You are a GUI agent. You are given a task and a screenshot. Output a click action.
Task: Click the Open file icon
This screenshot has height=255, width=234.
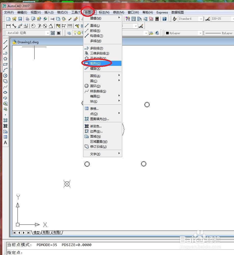[14, 19]
